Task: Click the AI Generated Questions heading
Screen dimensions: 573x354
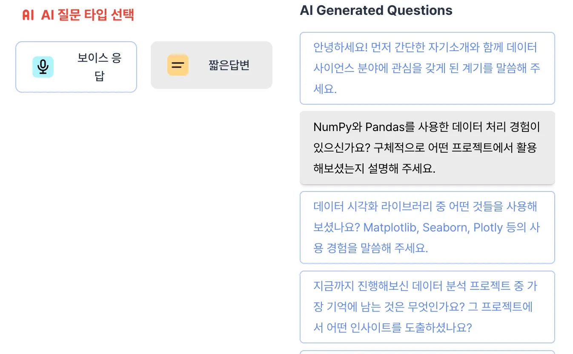Action: click(x=376, y=10)
